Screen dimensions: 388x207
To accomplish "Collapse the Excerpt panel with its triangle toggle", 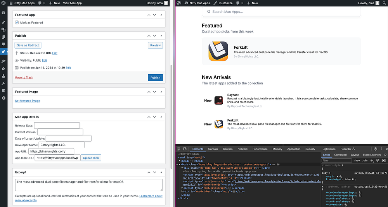I will (161, 172).
